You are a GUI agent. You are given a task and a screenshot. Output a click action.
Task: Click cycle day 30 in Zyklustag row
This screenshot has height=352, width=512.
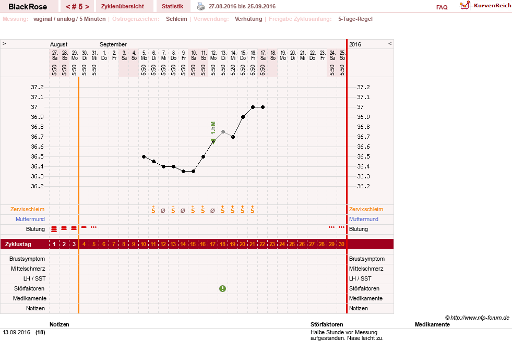point(341,244)
